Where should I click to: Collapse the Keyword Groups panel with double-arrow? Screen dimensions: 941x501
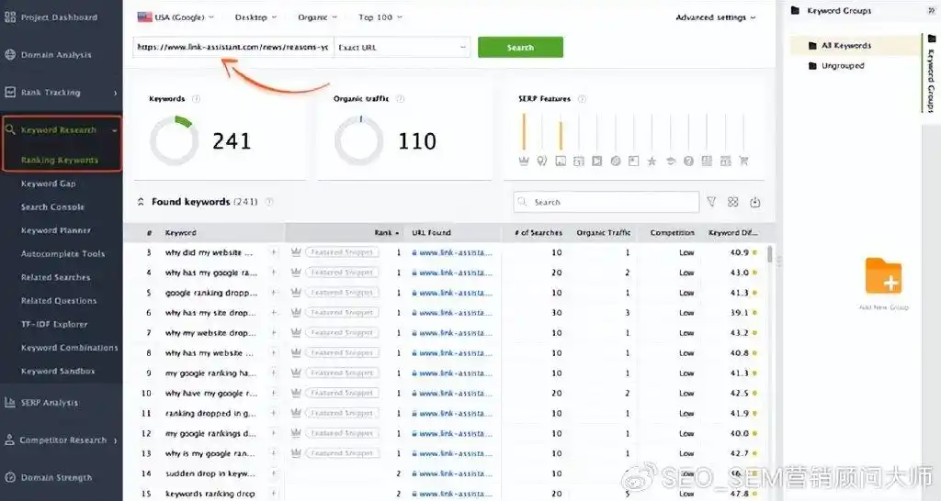click(x=931, y=11)
